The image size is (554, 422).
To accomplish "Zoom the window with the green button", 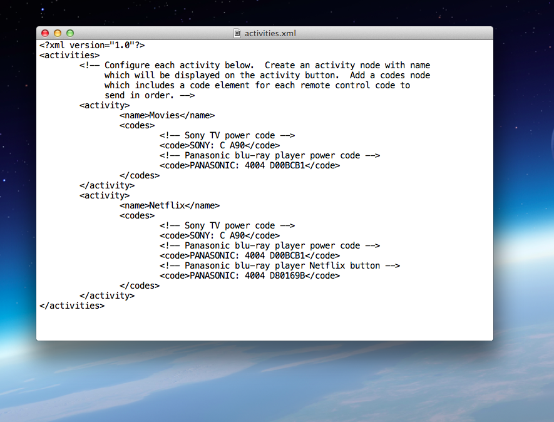I will (70, 33).
